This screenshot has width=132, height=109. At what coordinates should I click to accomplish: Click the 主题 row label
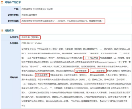16,9
